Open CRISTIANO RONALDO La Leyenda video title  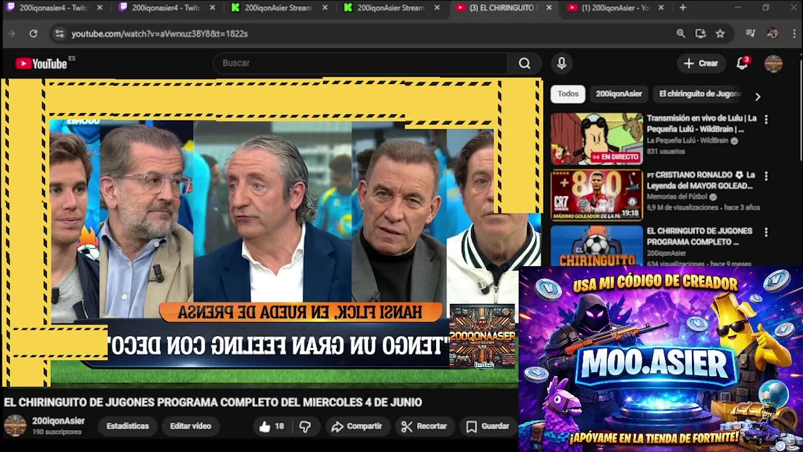(700, 180)
